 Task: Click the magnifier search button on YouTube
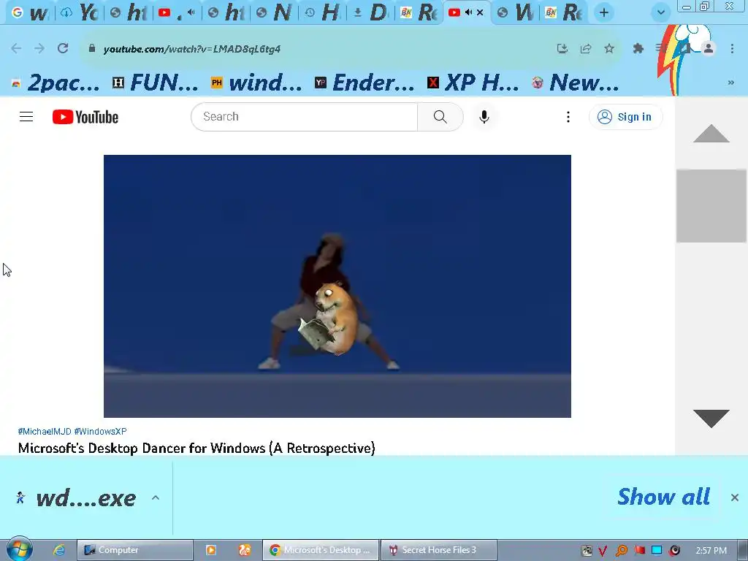[x=440, y=117]
